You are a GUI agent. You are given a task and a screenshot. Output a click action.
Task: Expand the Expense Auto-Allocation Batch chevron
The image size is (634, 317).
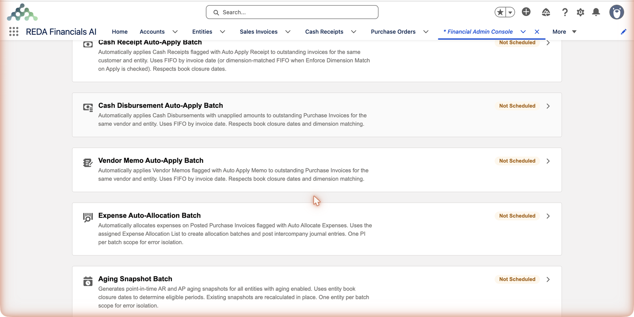click(548, 216)
